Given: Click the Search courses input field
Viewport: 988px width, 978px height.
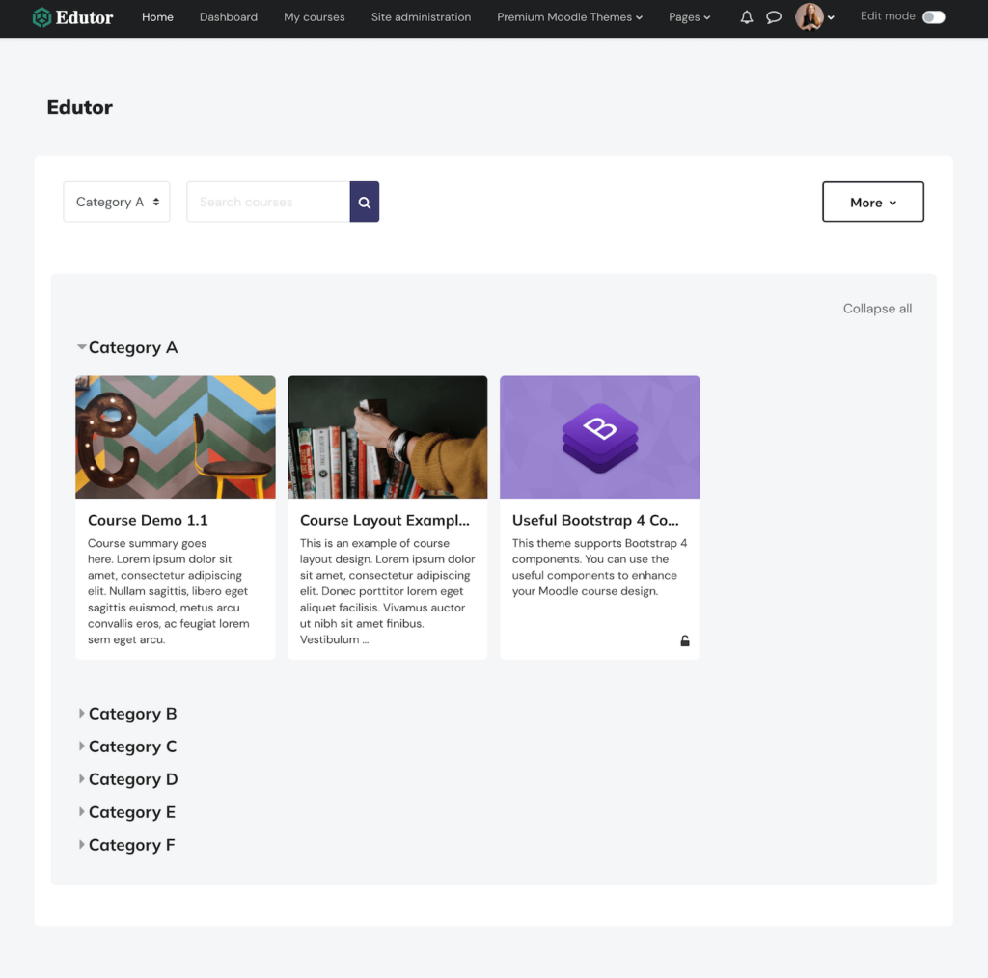Looking at the screenshot, I should [x=267, y=202].
